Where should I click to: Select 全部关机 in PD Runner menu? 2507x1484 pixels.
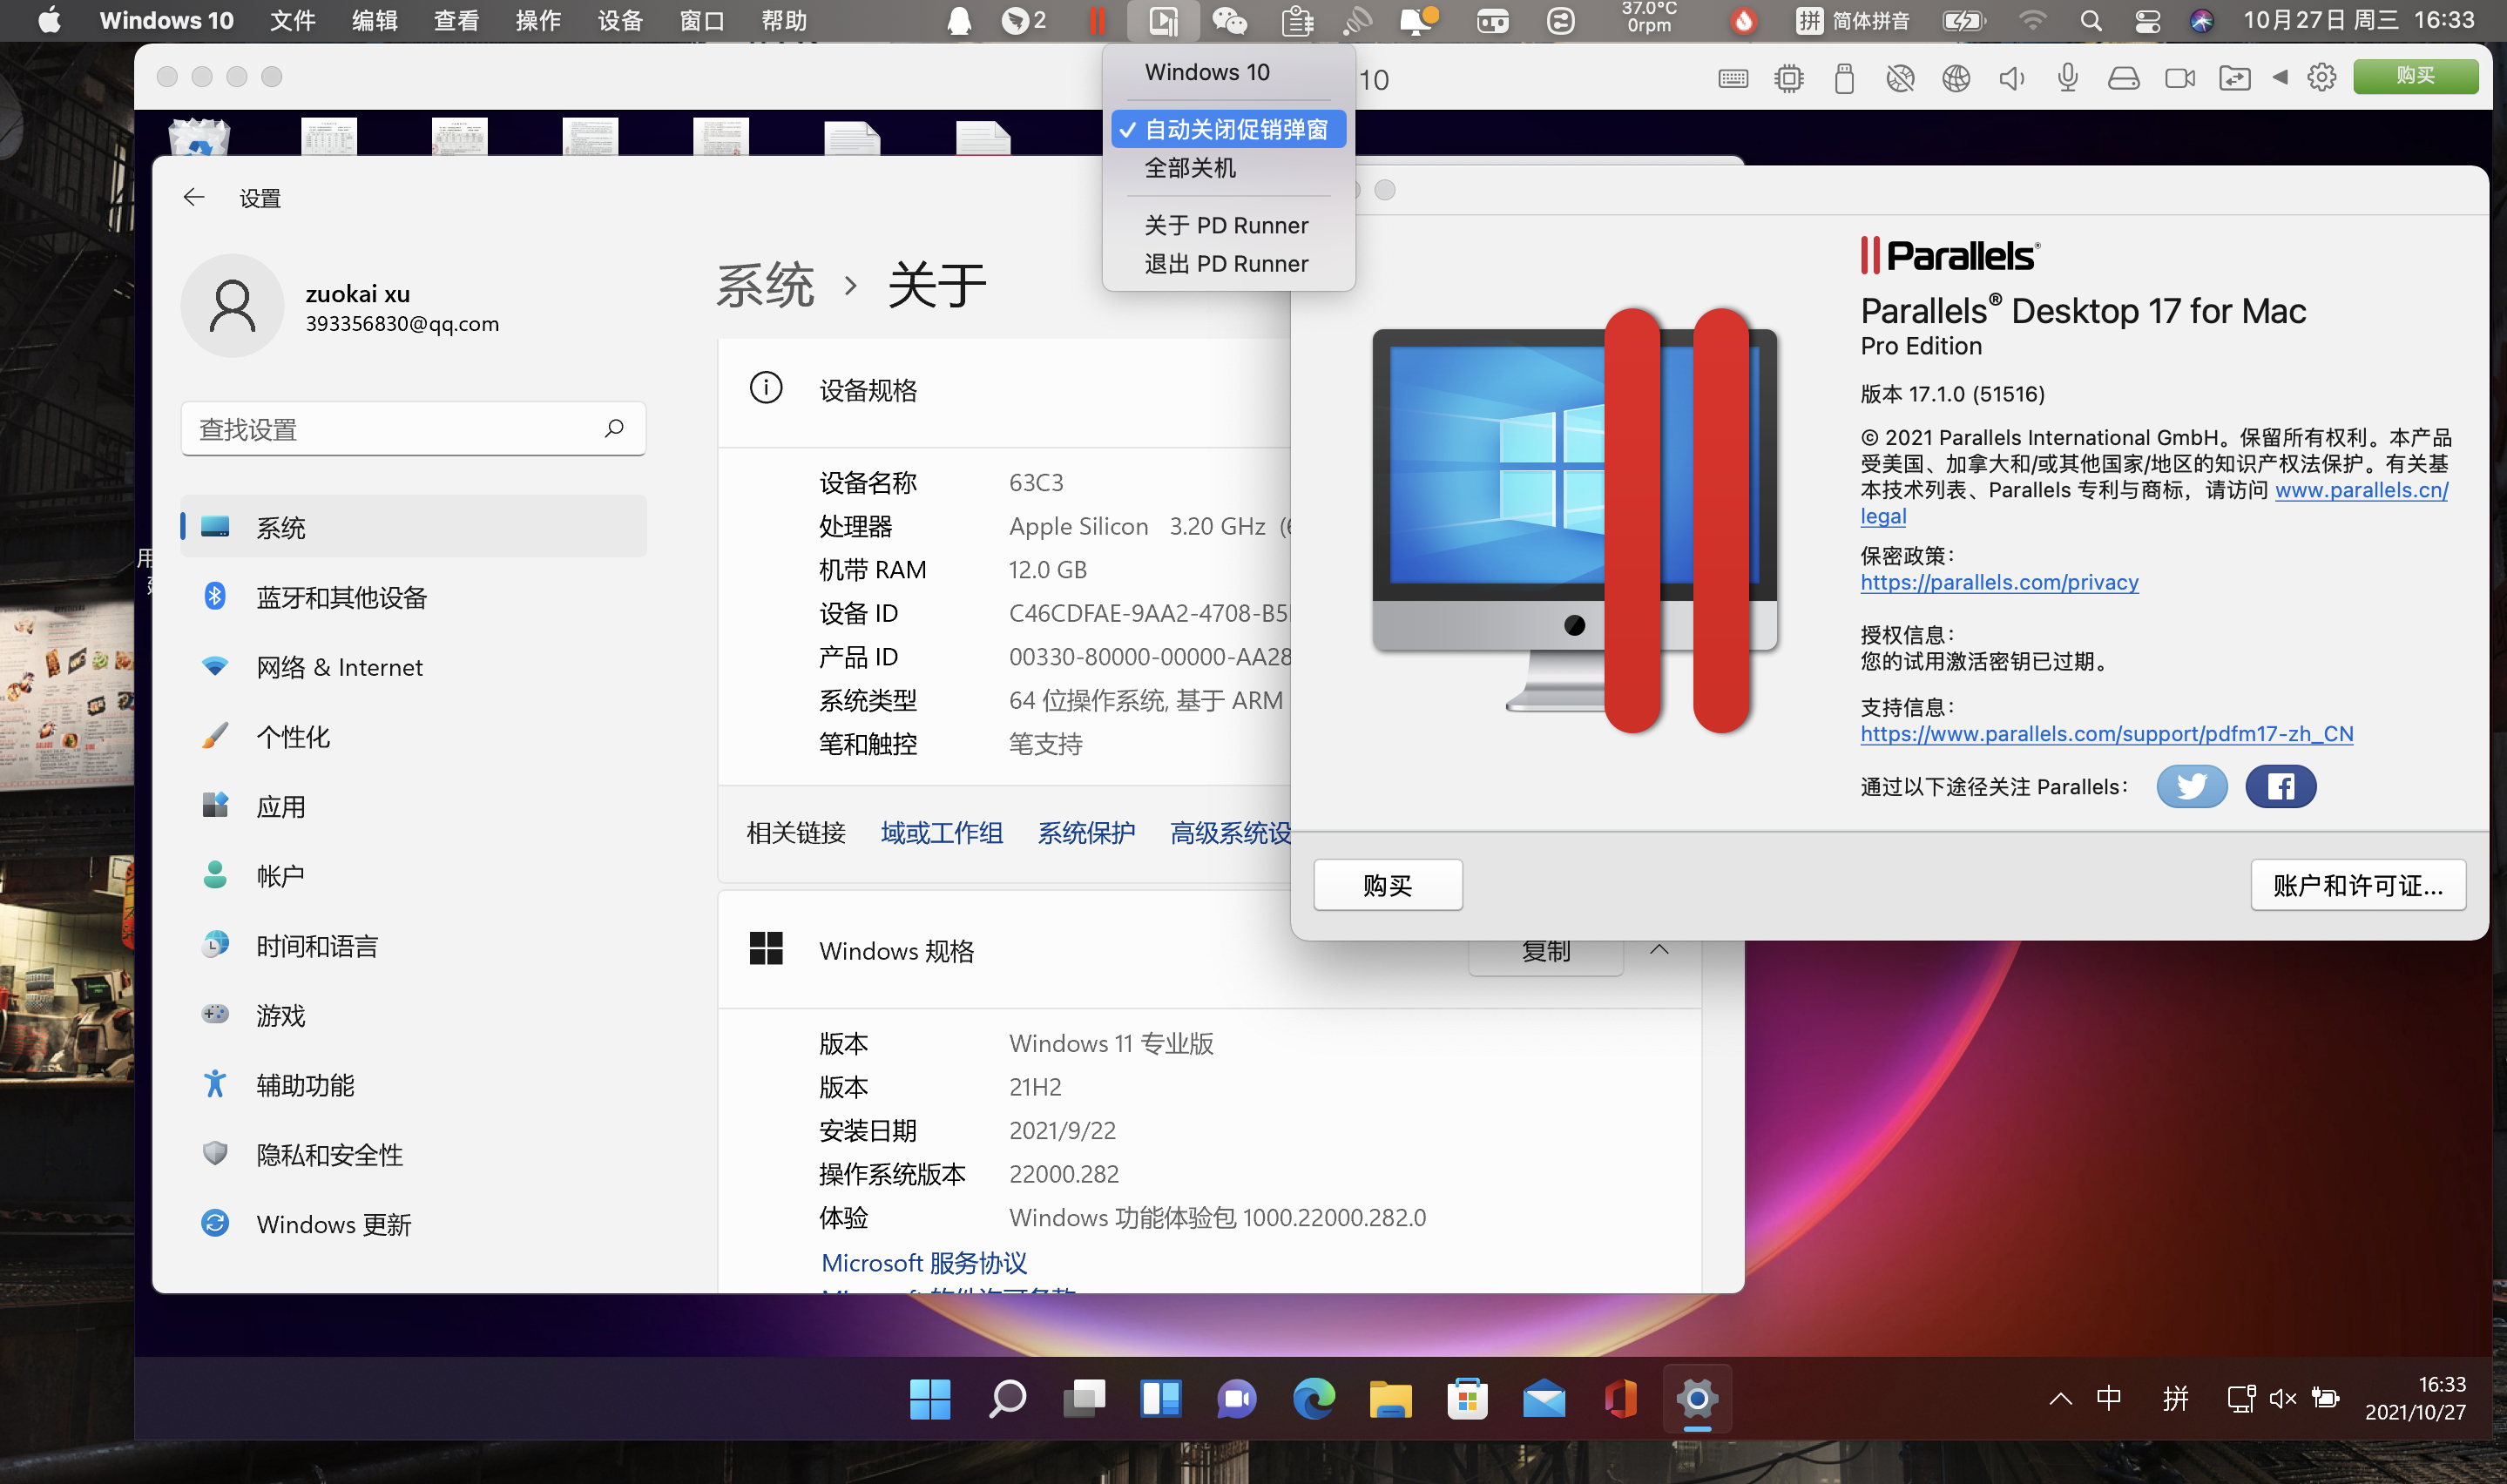1190,168
